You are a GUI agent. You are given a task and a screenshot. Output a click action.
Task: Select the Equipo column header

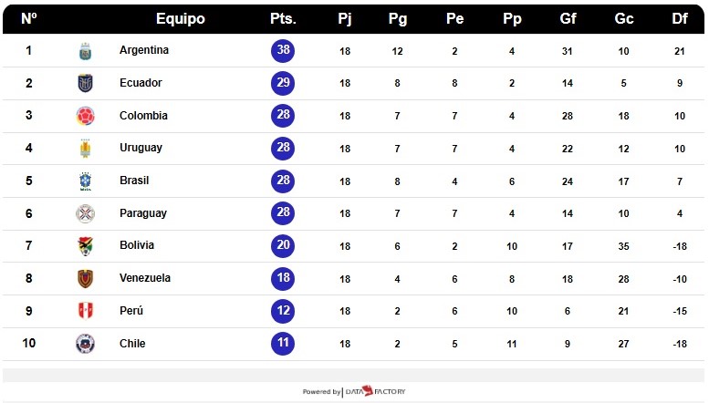[181, 18]
